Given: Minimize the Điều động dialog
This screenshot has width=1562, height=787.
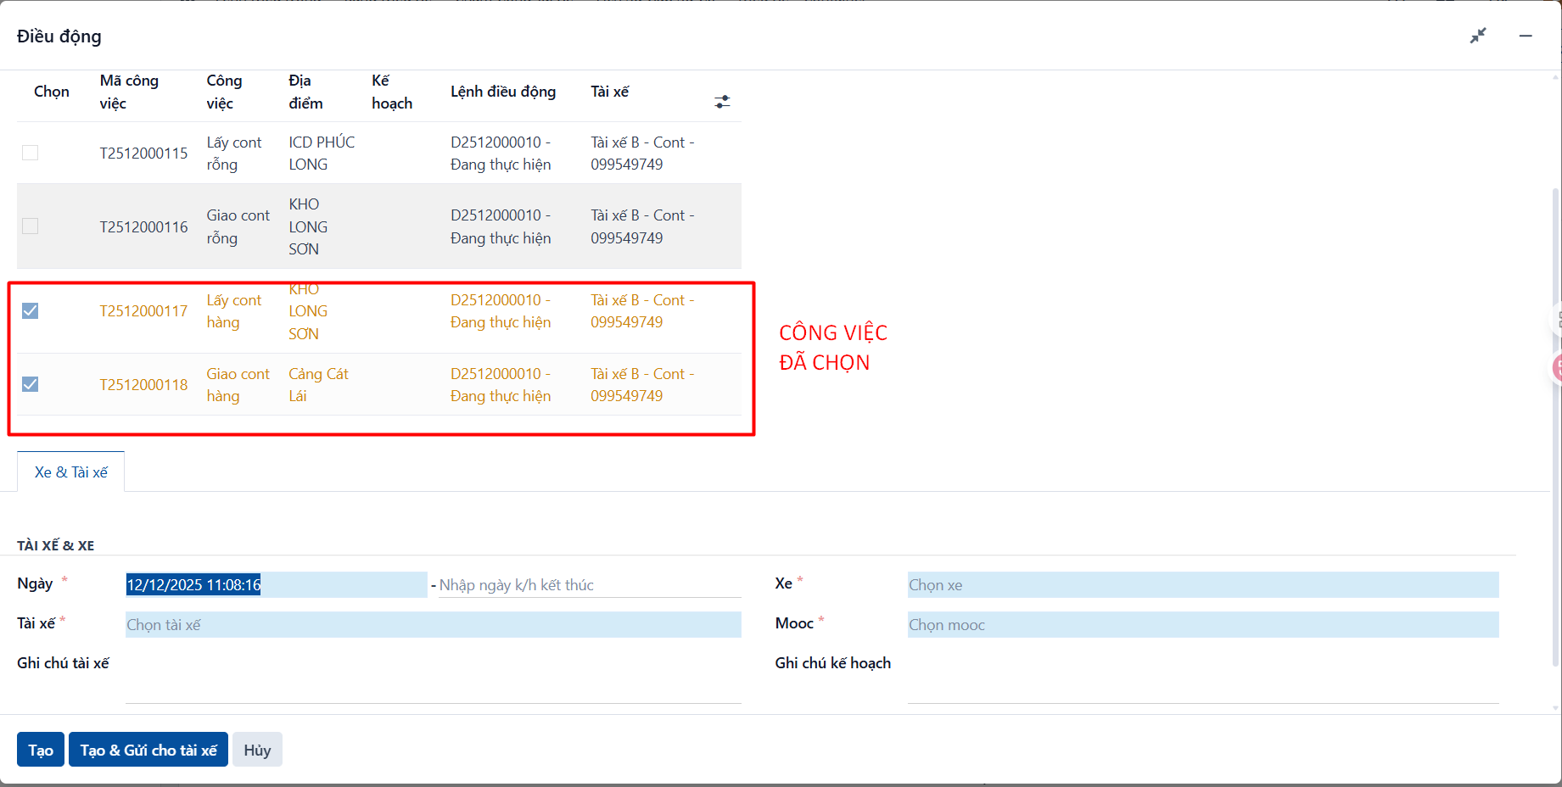Looking at the screenshot, I should pyautogui.click(x=1526, y=36).
